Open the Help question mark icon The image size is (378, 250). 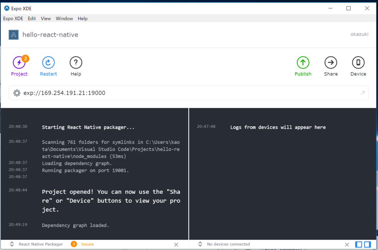pos(76,63)
